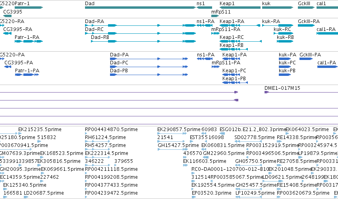Image resolution: width=338 pixels, height=199 pixels.
Task: Select EST EK215235.5prime label
Action: (40, 129)
